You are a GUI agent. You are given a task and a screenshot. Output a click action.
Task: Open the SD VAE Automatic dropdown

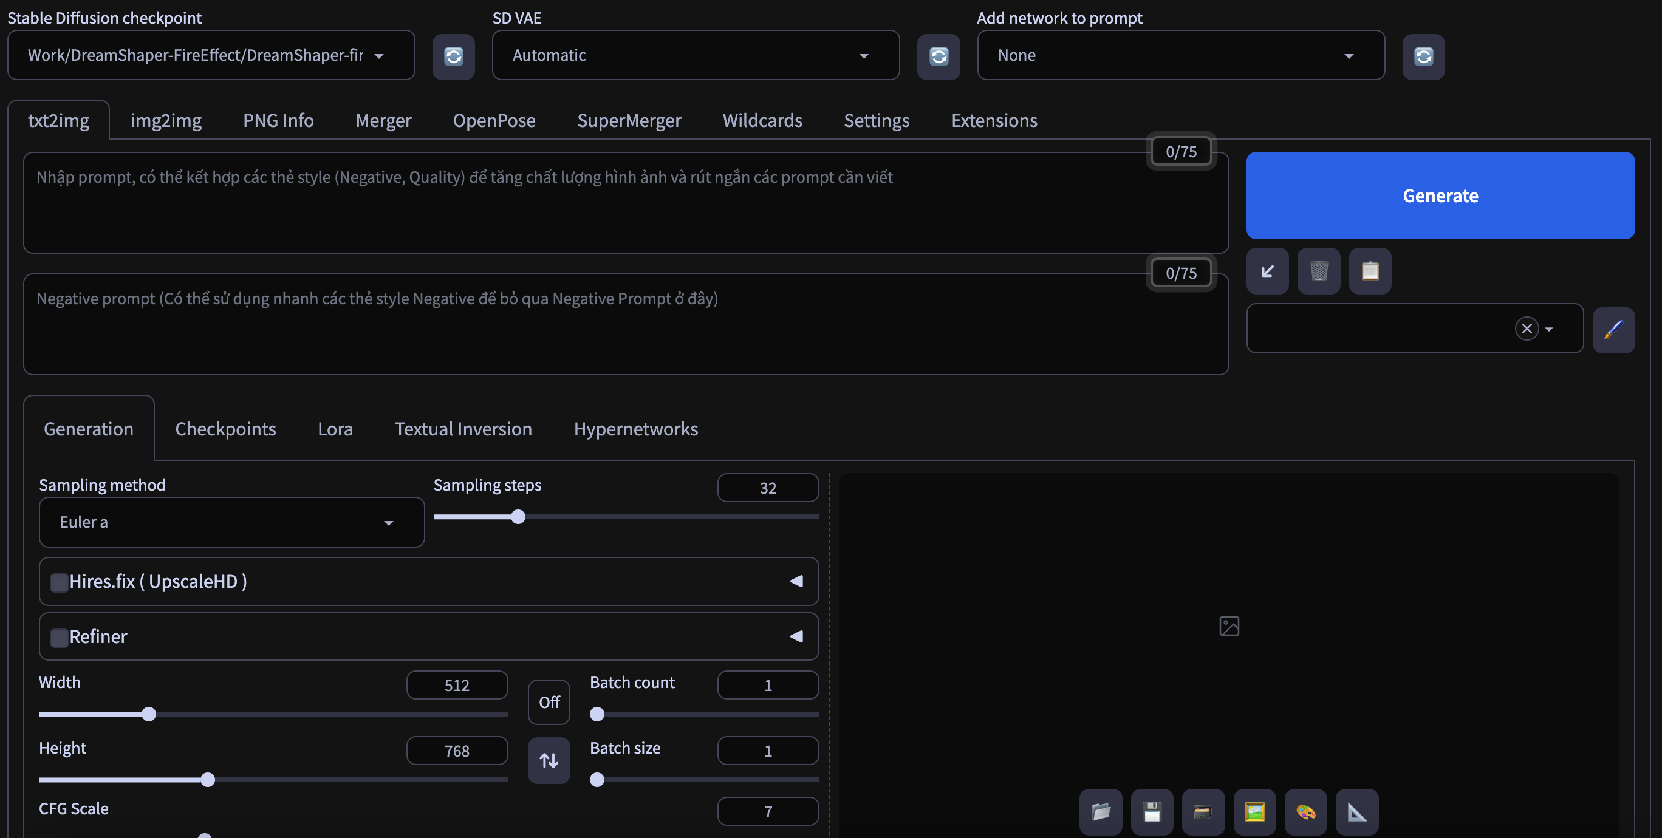pos(695,55)
